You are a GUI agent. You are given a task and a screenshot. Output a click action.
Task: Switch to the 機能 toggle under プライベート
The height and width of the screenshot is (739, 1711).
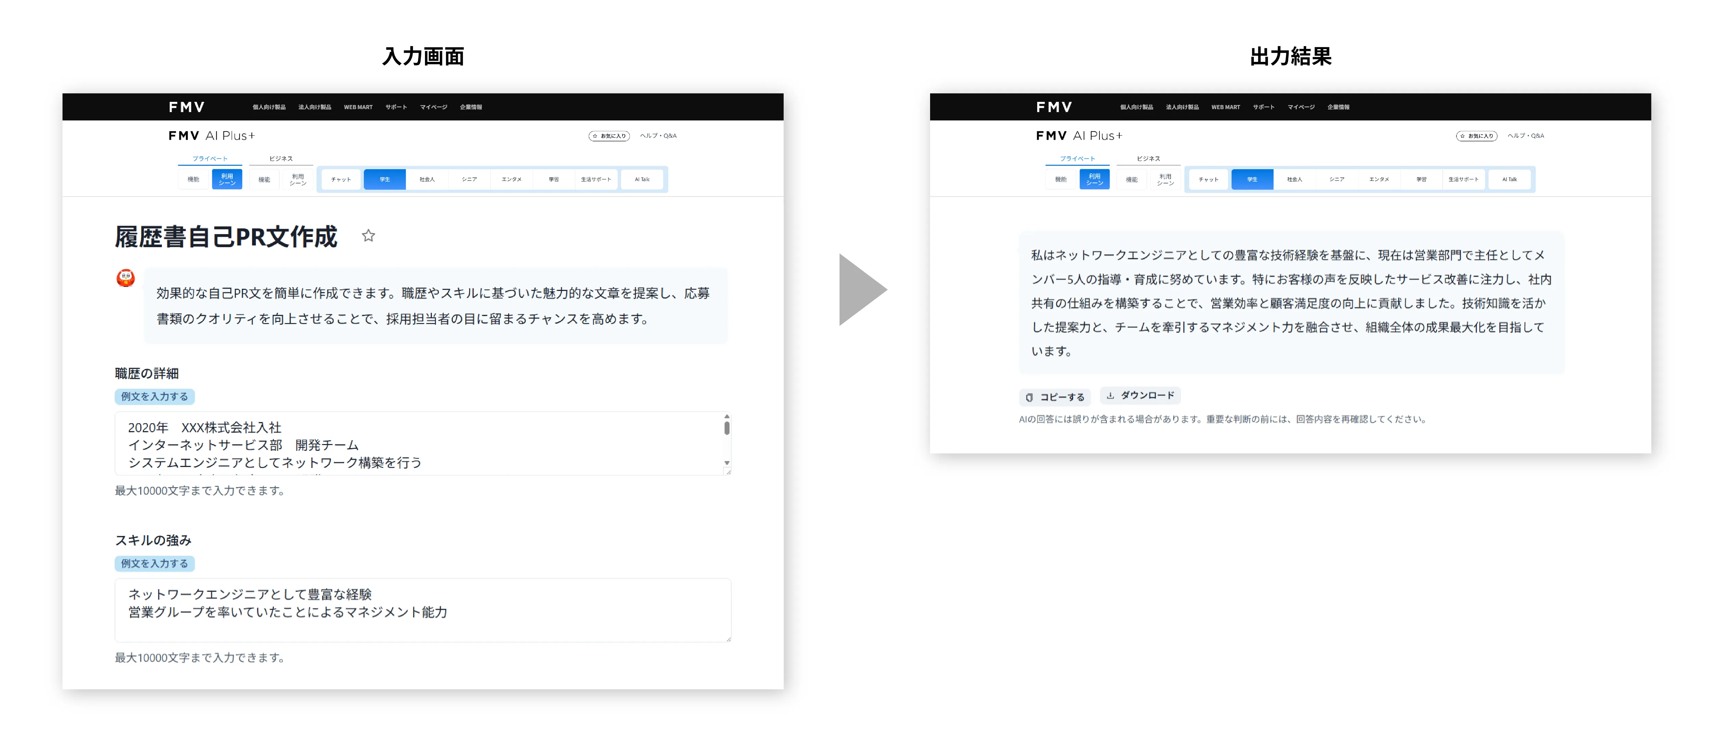pos(193,178)
